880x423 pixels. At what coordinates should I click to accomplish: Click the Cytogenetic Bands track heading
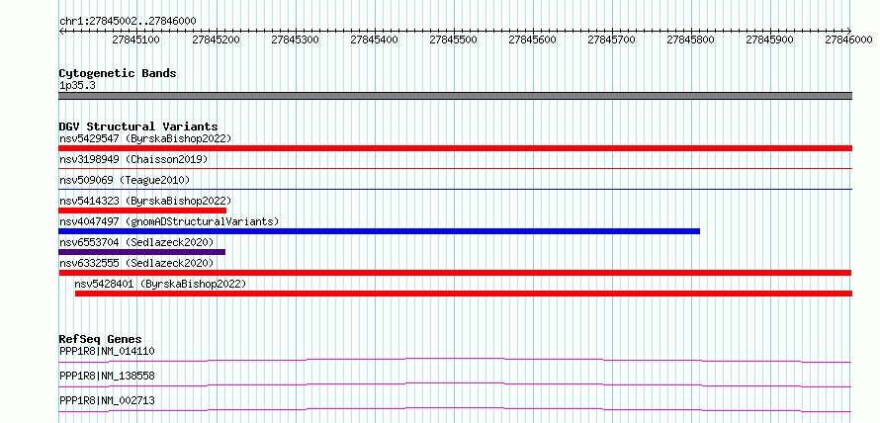(x=118, y=73)
